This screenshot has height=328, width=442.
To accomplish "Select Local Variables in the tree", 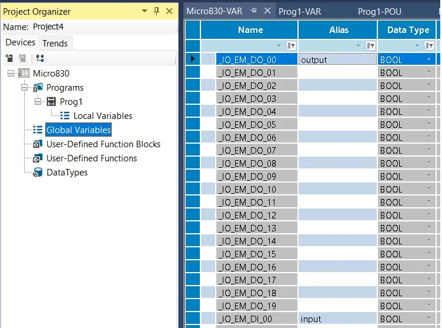I will tap(103, 116).
